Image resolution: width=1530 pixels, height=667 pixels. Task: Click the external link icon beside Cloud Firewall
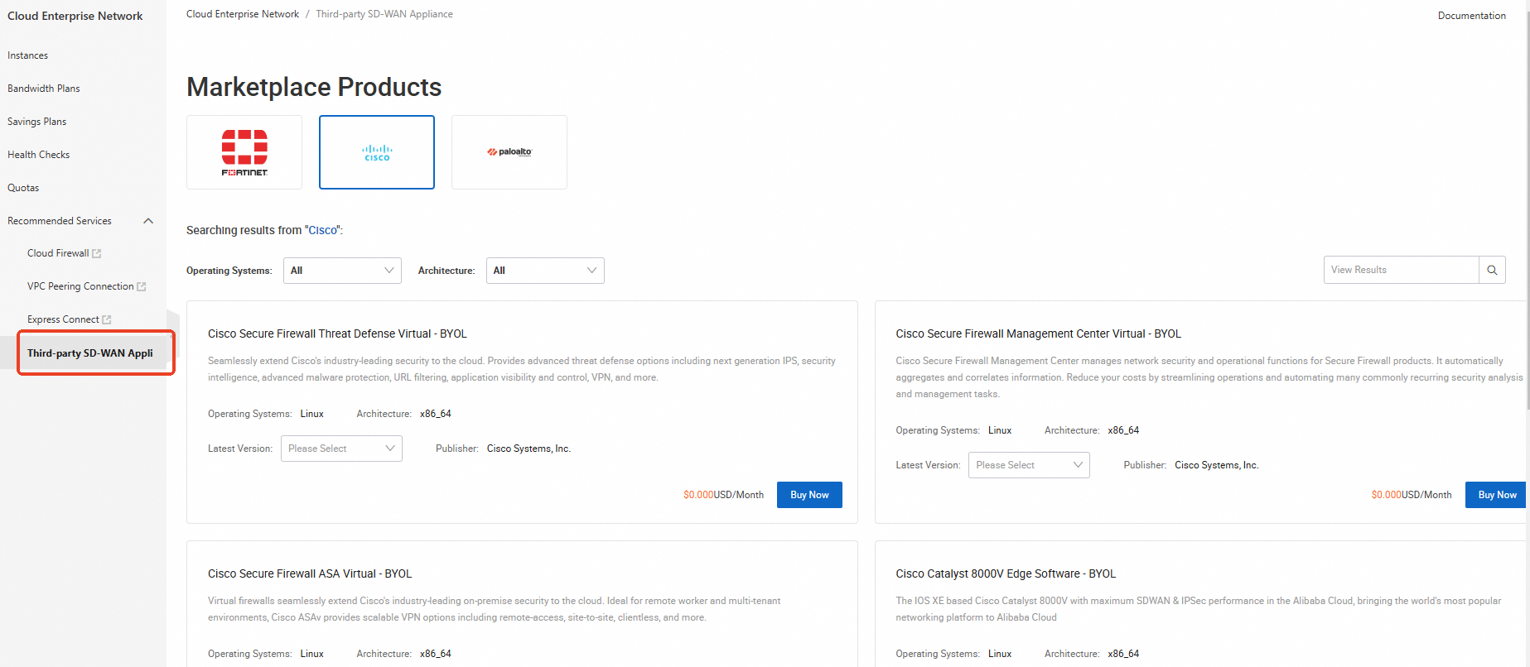click(97, 253)
